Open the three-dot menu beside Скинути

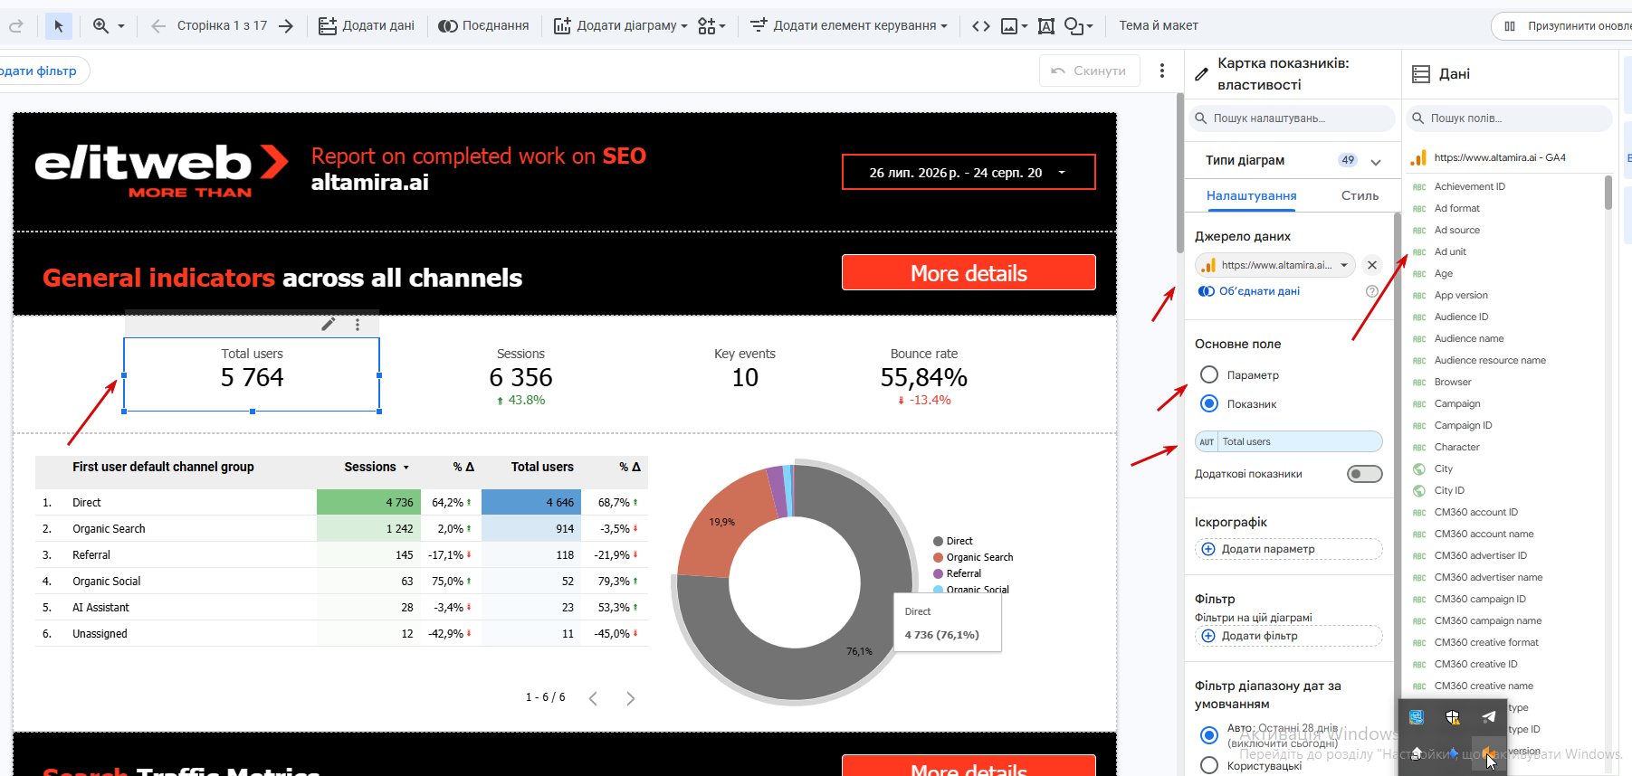pyautogui.click(x=1162, y=71)
